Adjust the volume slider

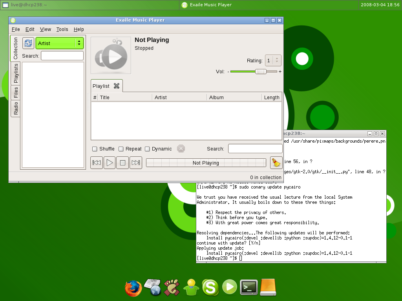click(261, 71)
